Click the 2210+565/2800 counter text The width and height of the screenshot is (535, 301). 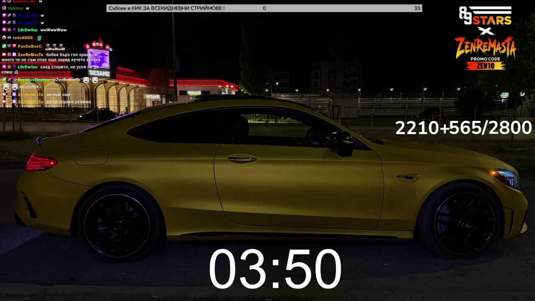[x=464, y=128]
